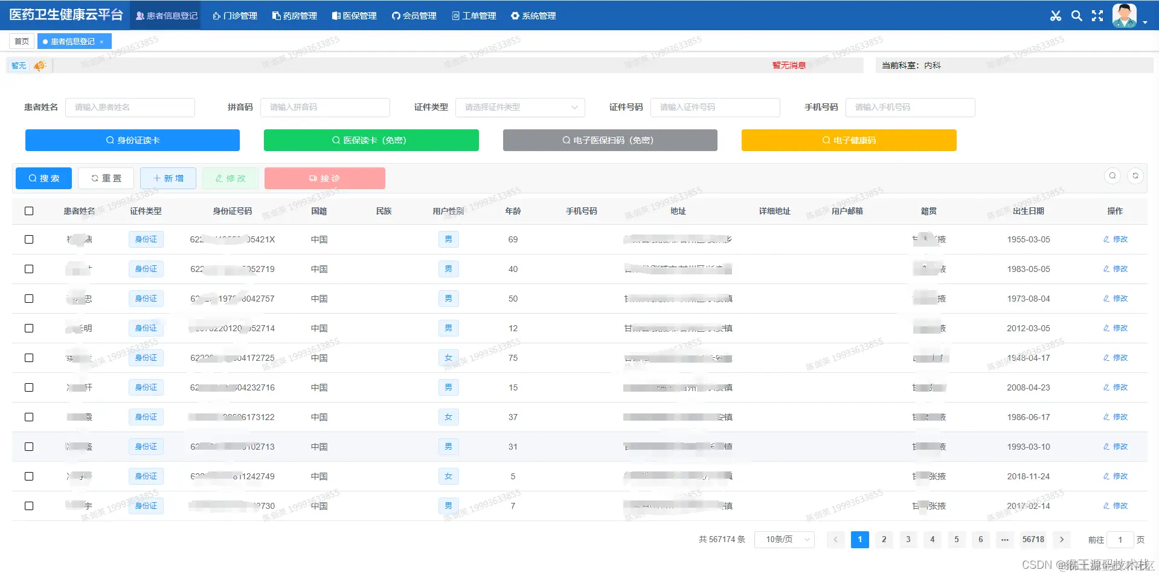Edit the record born 1993-03-10

[1116, 447]
